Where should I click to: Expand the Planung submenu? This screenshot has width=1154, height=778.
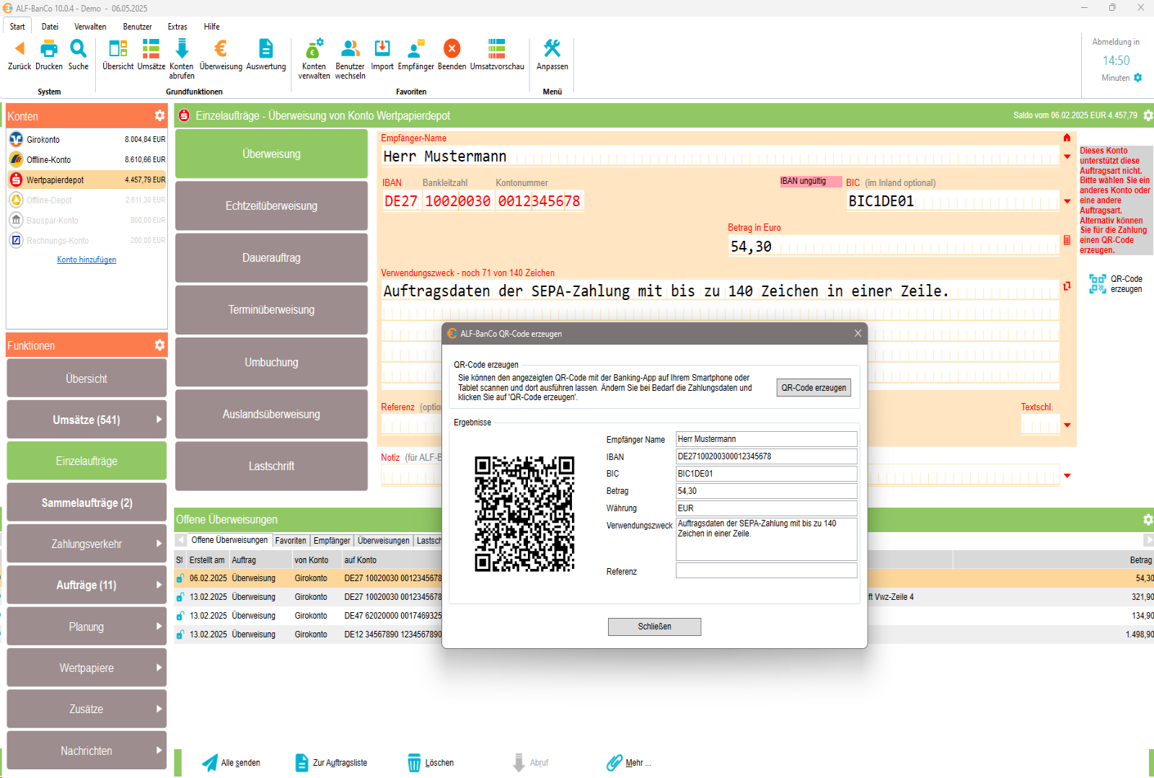159,627
